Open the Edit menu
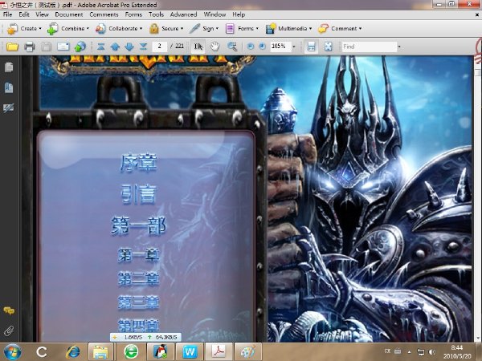Image resolution: width=482 pixels, height=361 pixels. pos(24,14)
